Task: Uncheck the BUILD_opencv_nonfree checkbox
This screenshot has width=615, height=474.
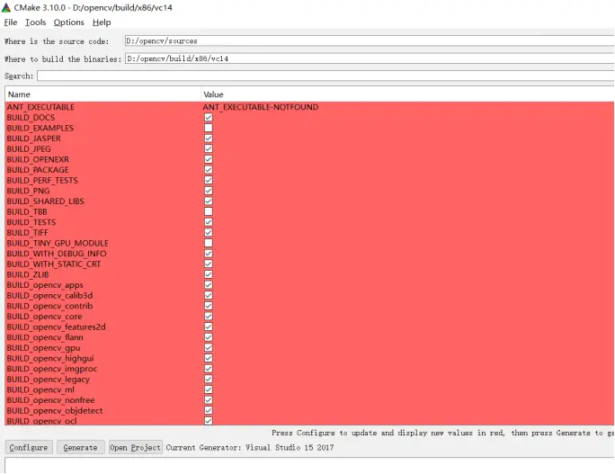Action: click(x=209, y=400)
